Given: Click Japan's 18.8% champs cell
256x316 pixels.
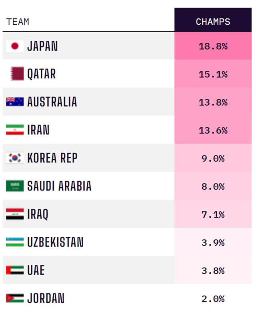Looking at the screenshot, I should 213,46.
